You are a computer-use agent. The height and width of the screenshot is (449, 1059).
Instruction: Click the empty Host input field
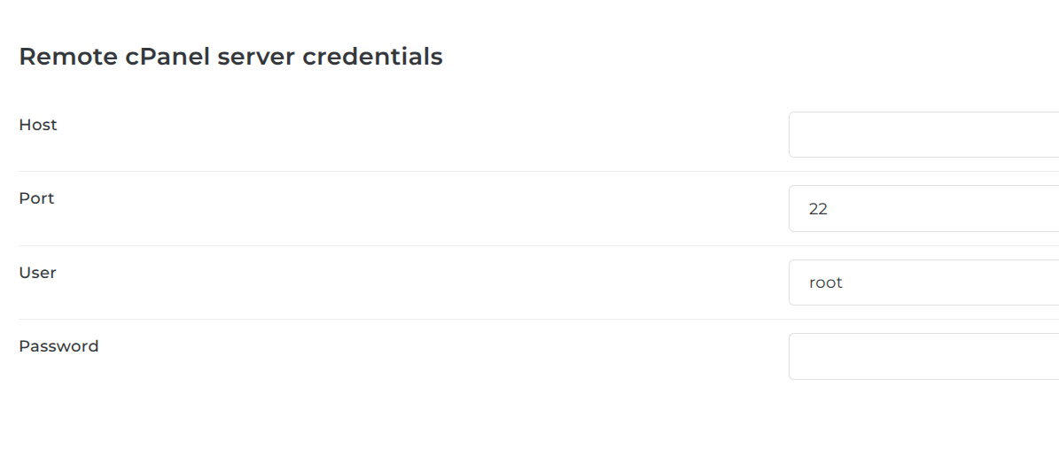tap(922, 135)
